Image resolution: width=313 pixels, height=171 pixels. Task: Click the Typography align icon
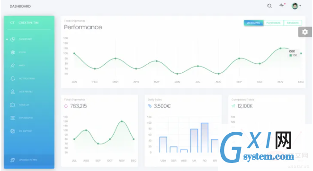pyautogui.click(x=13, y=118)
